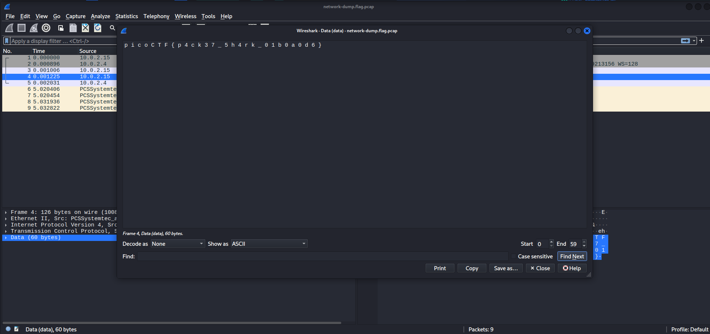Apply display filter with arrow button
This screenshot has height=334, width=710.
click(685, 41)
